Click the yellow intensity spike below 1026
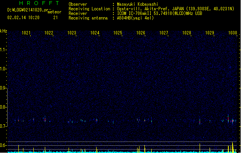The width and height of the screenshot is (241, 153). tap(145, 148)
